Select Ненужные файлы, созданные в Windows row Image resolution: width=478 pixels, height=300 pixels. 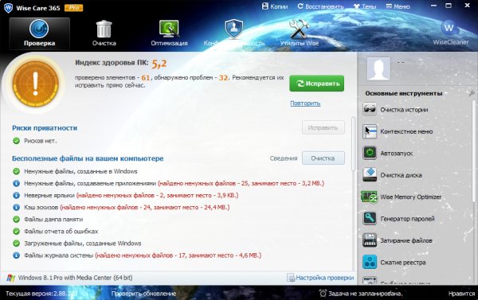click(75, 171)
